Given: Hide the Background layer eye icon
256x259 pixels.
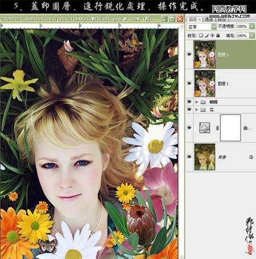Looking at the screenshot, I should point(189,157).
